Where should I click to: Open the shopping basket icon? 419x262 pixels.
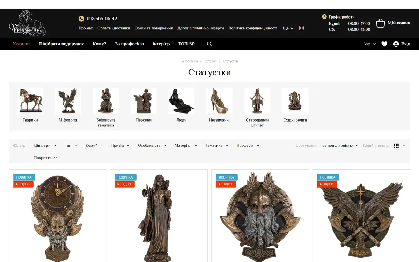[x=380, y=23]
